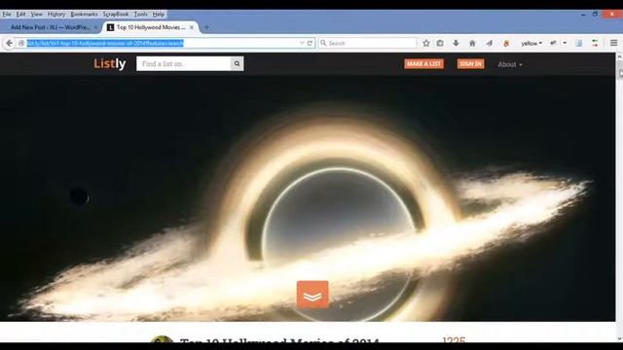
Task: Click the green and red arrows icon
Action: coord(595,43)
